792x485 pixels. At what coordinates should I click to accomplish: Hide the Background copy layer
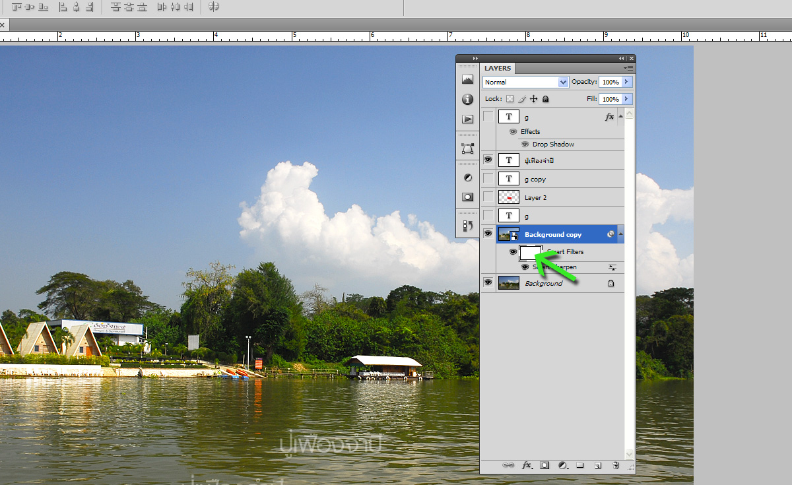coord(488,234)
